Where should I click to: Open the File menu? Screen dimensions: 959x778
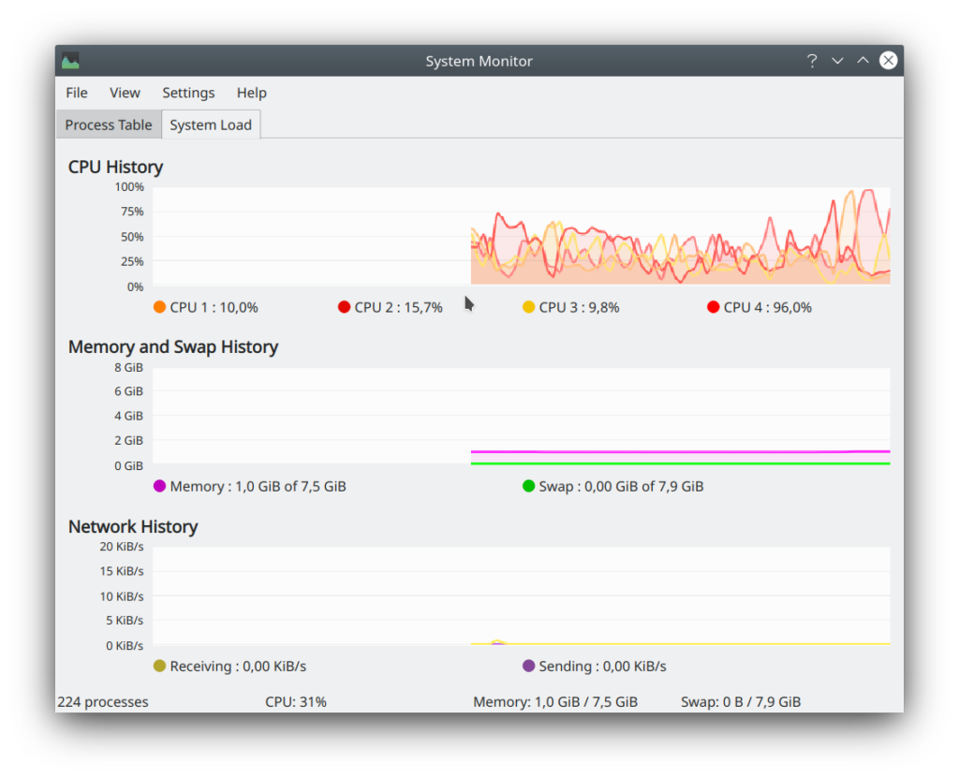[x=77, y=93]
